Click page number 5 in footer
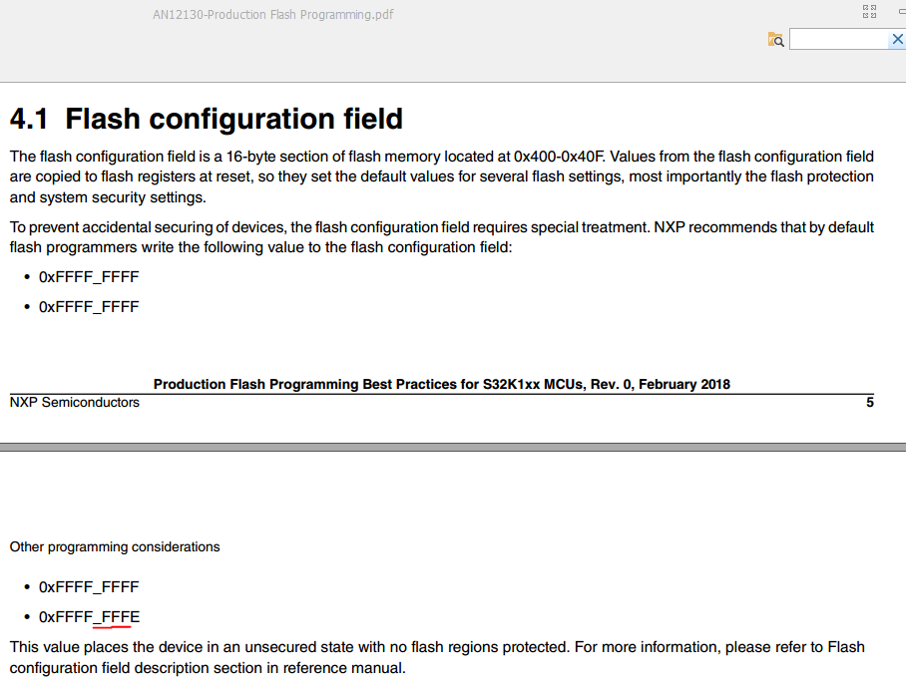Image resolution: width=906 pixels, height=686 pixels. (x=870, y=403)
